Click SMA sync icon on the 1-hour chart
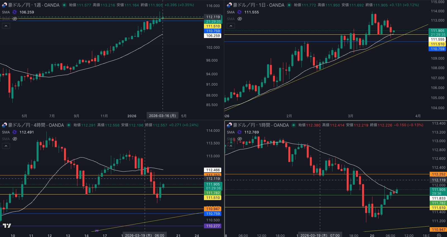The height and width of the screenshot is (237, 447). click(x=239, y=132)
